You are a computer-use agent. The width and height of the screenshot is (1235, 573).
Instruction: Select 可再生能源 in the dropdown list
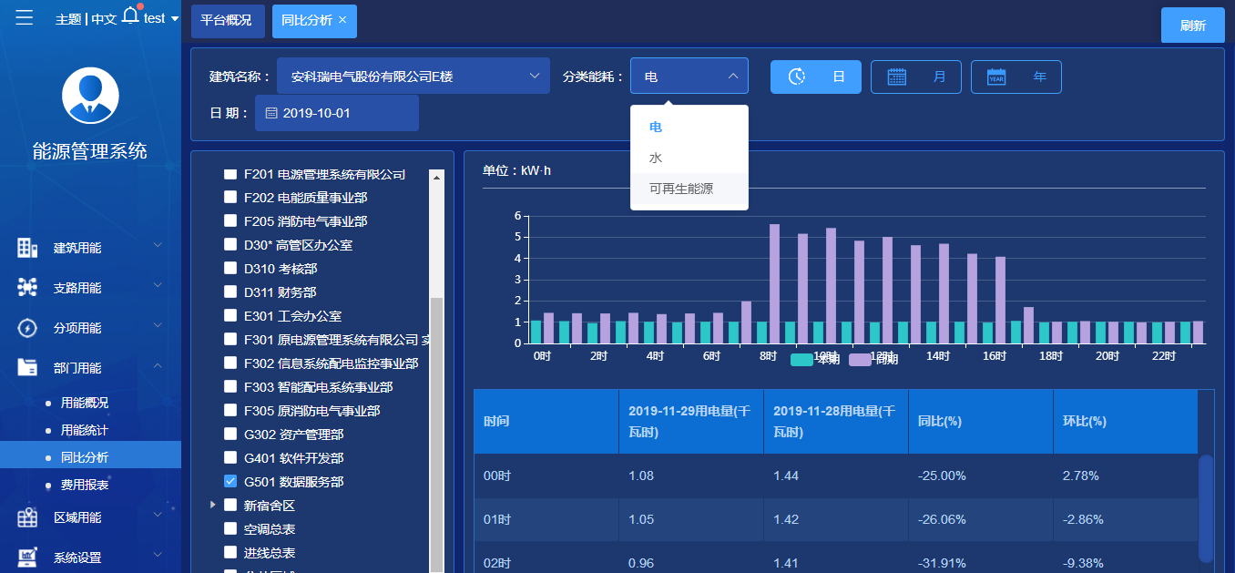[689, 189]
